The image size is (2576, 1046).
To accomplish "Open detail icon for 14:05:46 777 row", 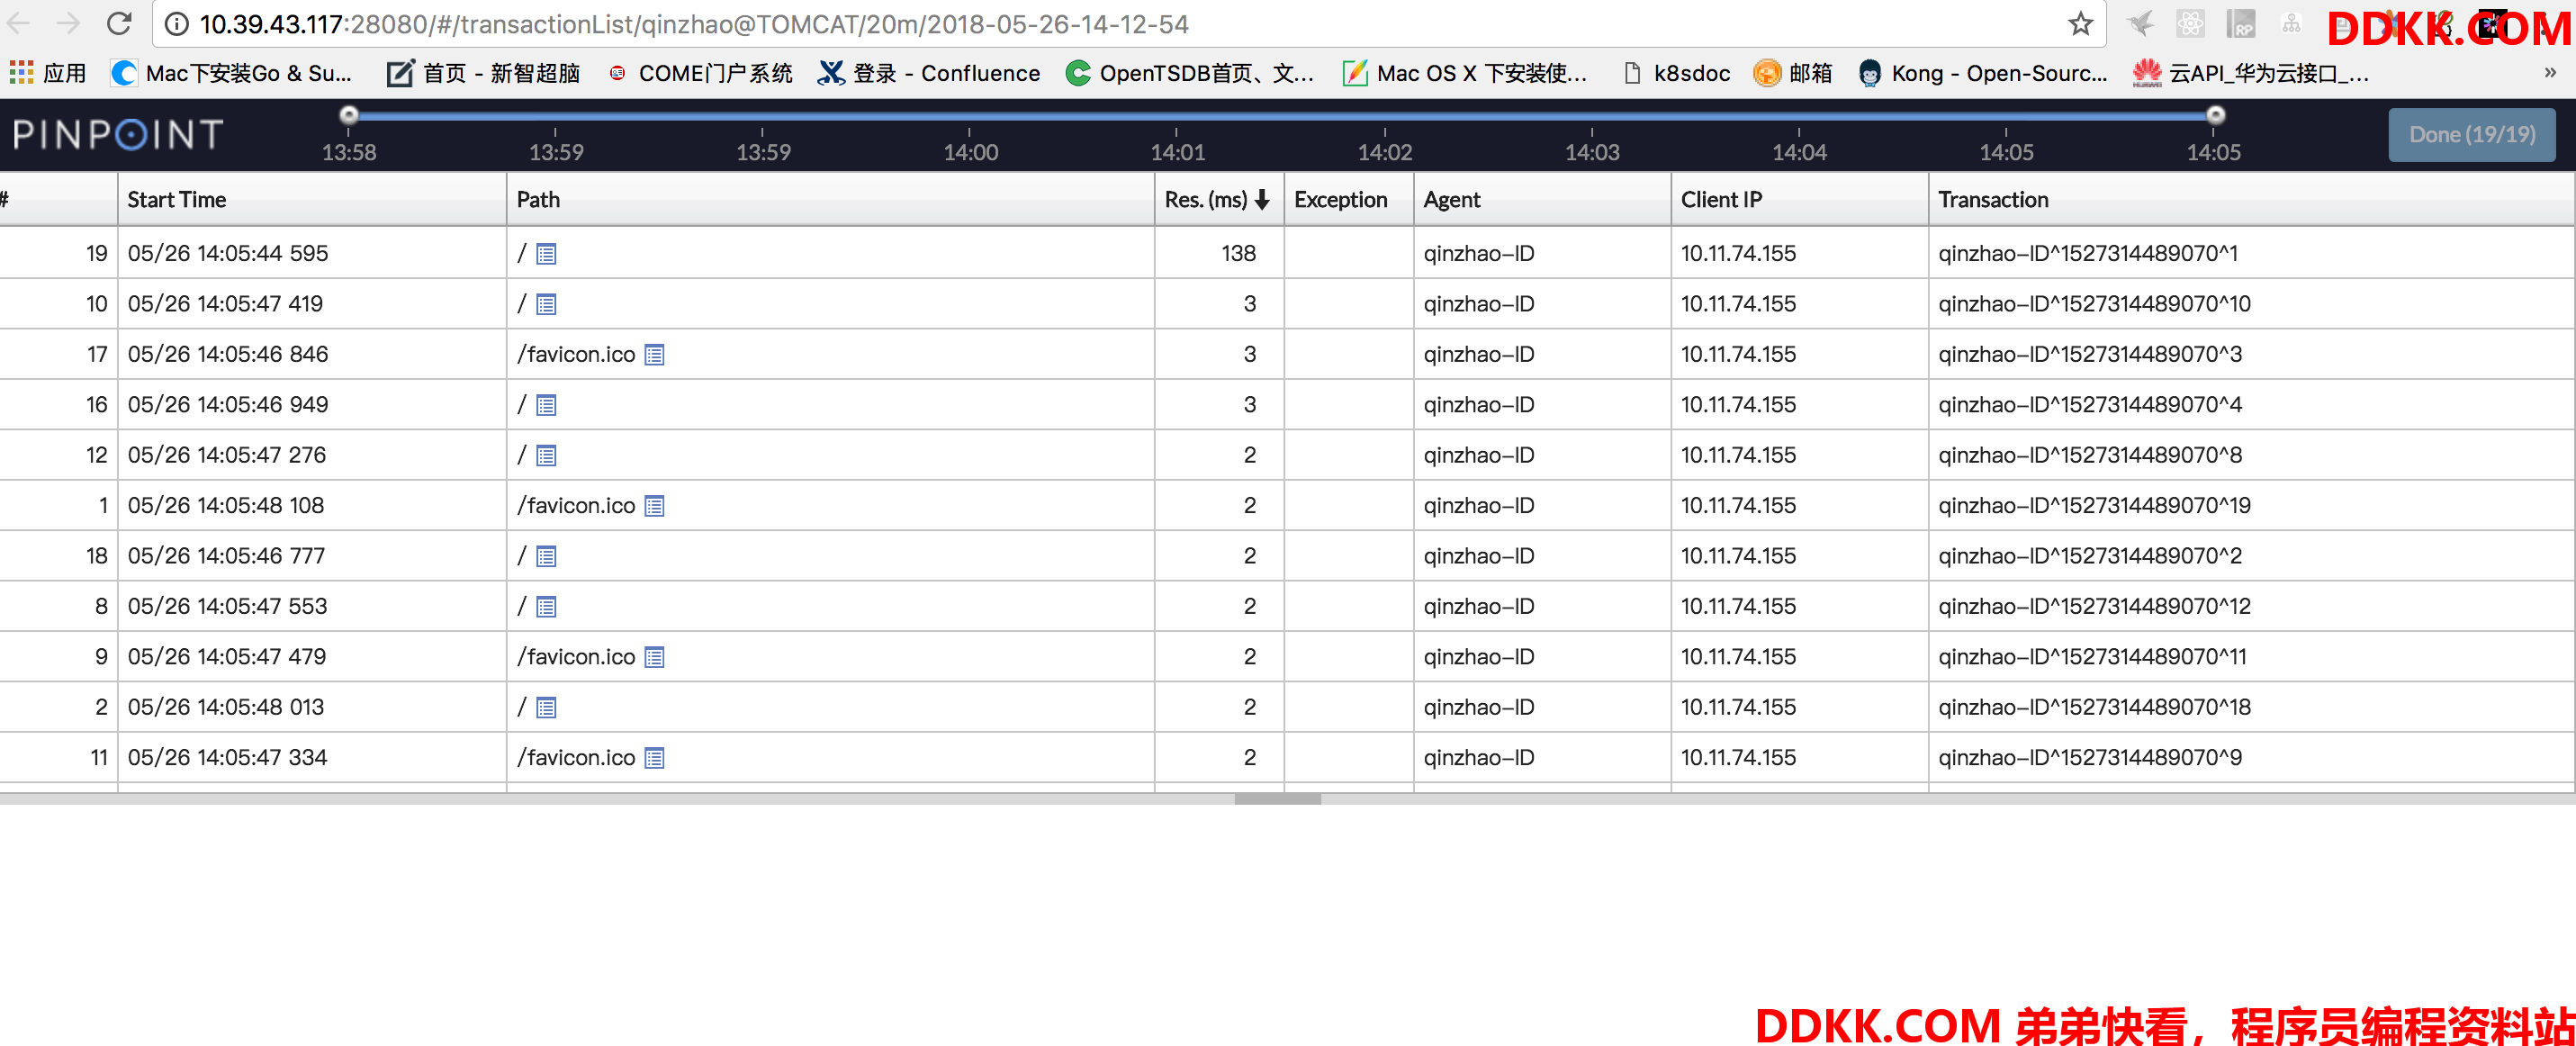I will [546, 557].
